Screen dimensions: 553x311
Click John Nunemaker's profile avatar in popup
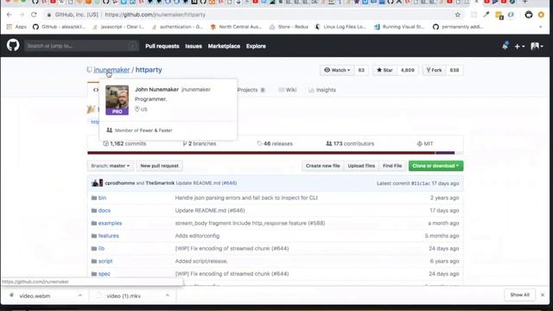pyautogui.click(x=118, y=100)
